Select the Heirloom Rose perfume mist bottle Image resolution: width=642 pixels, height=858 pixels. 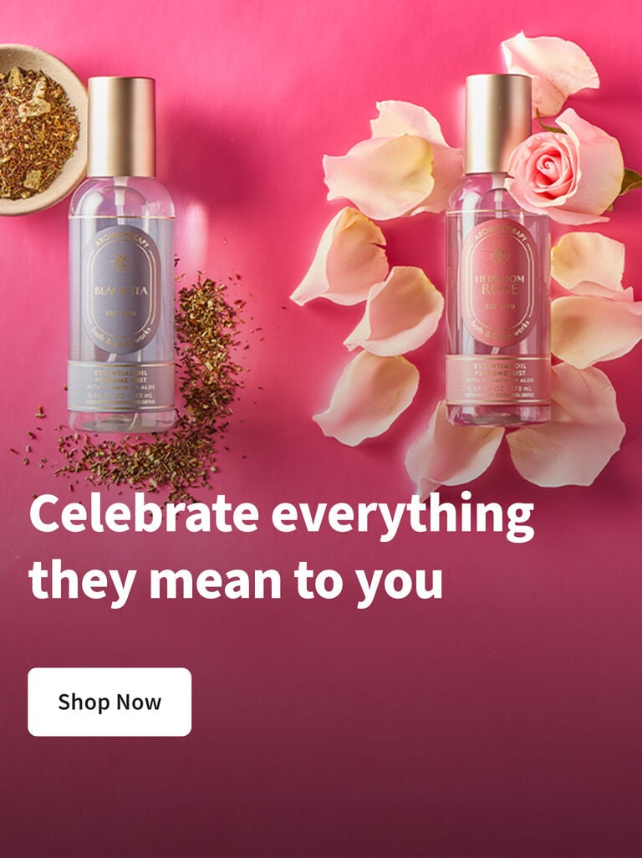[498, 250]
